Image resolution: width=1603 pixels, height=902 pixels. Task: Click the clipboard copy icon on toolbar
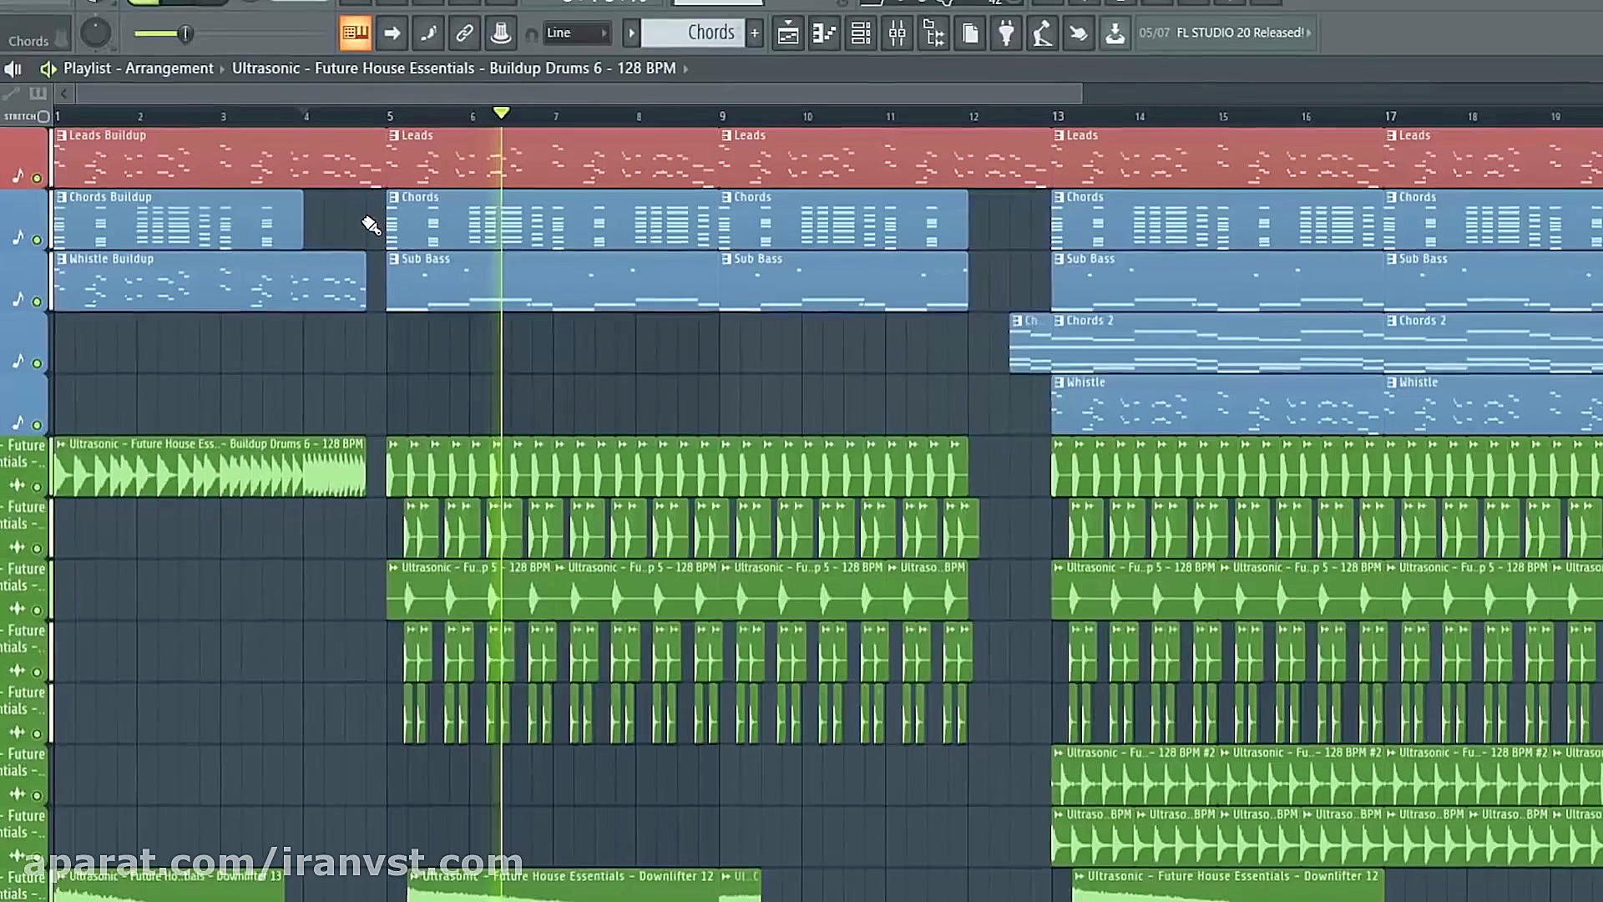tap(969, 33)
